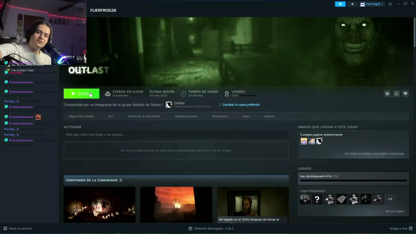Screen dimensions: 416x234
Task: Open Ziveltal's profile avatar
Action: click(169, 105)
